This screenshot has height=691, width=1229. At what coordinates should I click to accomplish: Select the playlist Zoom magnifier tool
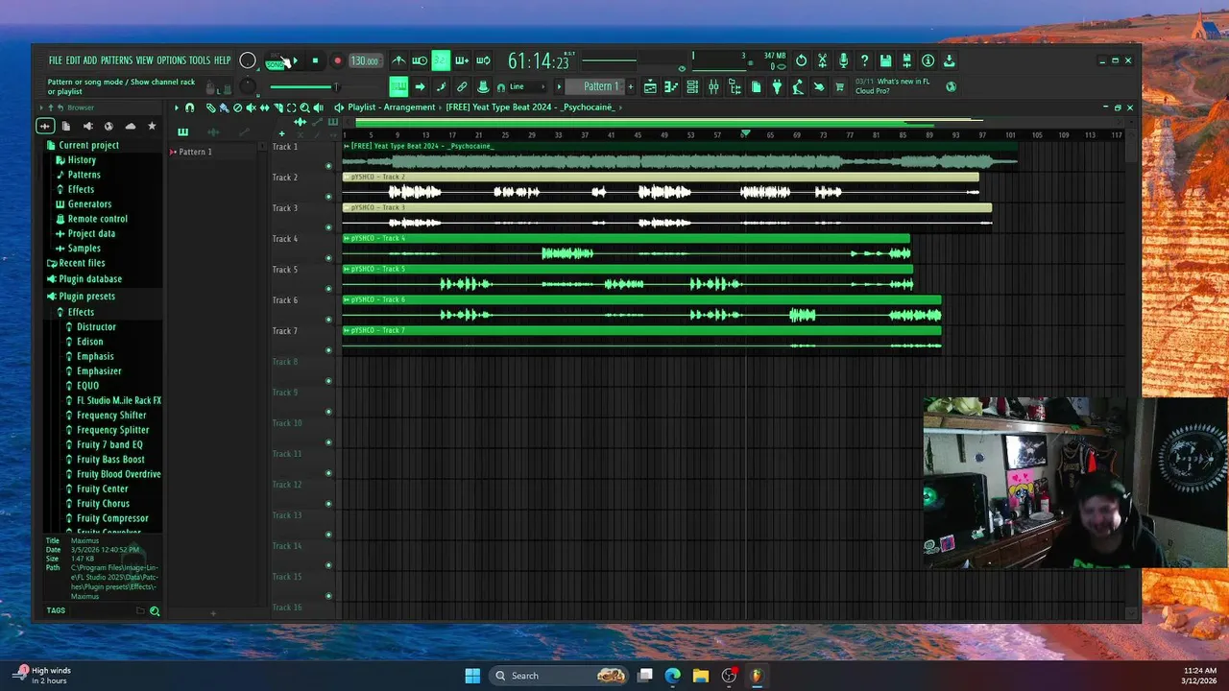pos(304,107)
